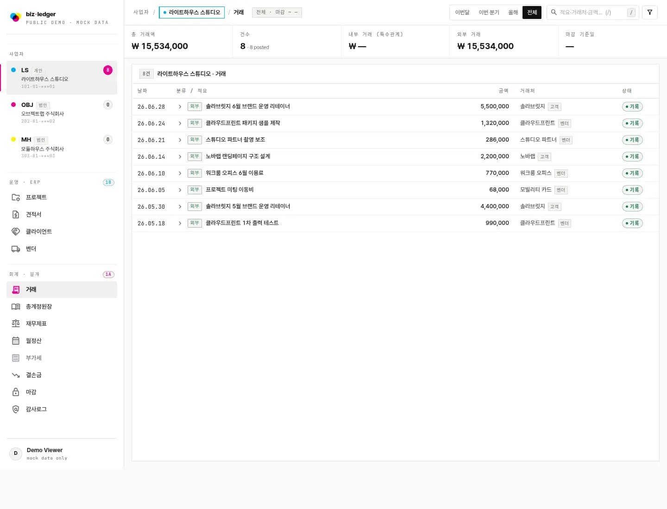Click the 외부 tag on 26.06.24 row
The width and height of the screenshot is (667, 509).
coord(195,123)
